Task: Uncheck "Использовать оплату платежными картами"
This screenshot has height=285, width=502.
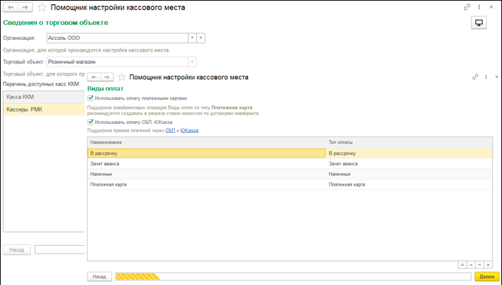Action: (x=92, y=98)
